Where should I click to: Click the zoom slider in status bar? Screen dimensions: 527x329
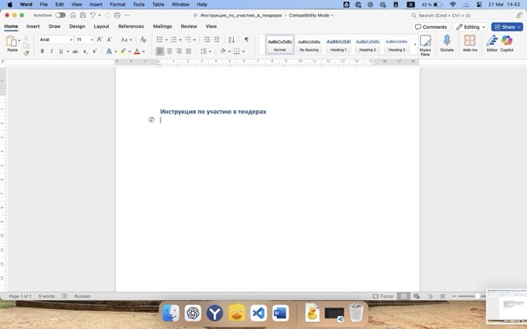(x=476, y=296)
